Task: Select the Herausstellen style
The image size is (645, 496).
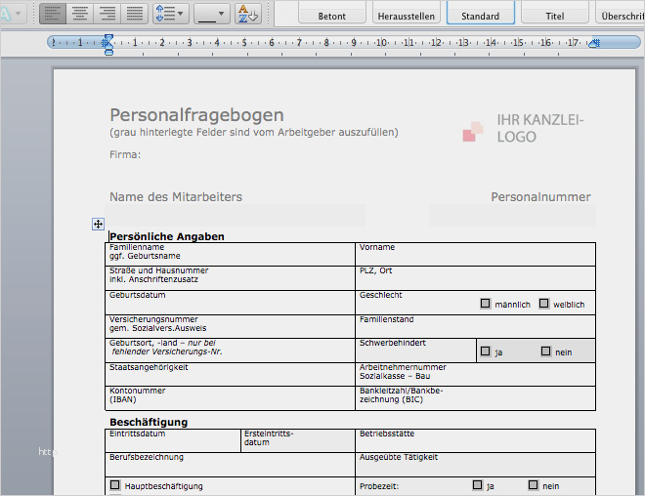Action: pyautogui.click(x=406, y=15)
